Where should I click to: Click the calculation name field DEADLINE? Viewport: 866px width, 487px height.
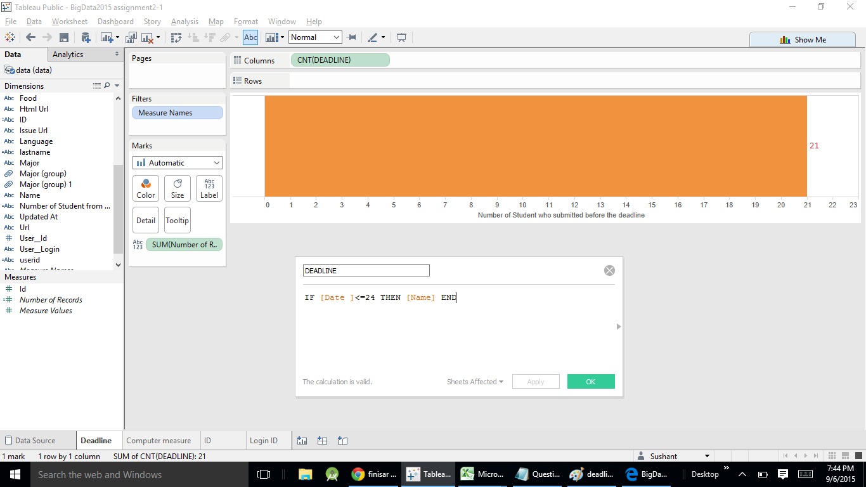[366, 271]
